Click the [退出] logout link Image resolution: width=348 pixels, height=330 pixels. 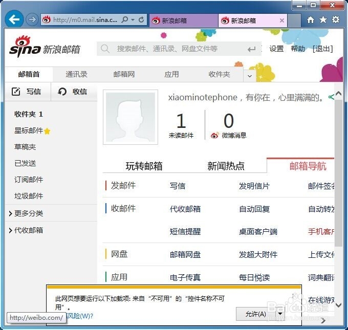tap(323, 49)
